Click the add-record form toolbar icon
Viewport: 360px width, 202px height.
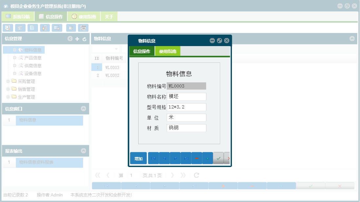point(71,28)
